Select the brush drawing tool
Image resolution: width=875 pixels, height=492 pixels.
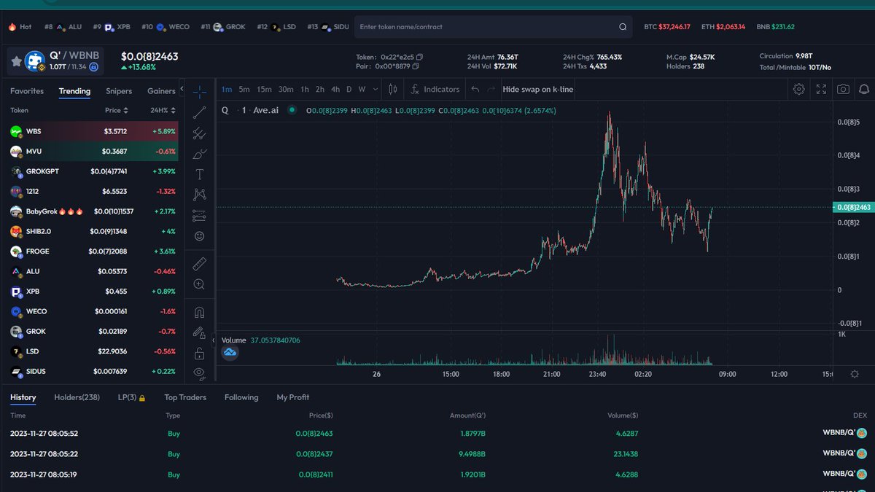point(200,154)
